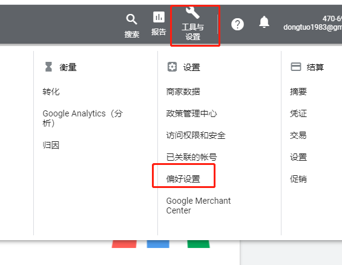Click the 报告 label
Viewport: 342px width, 265px height.
click(x=159, y=32)
